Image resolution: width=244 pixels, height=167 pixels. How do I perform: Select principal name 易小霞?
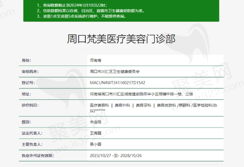pyautogui.click(x=96, y=144)
